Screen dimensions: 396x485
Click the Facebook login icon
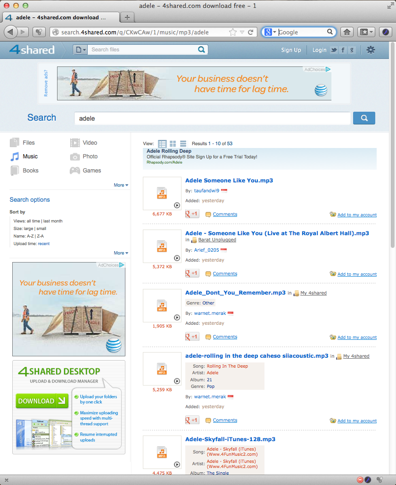(x=343, y=50)
